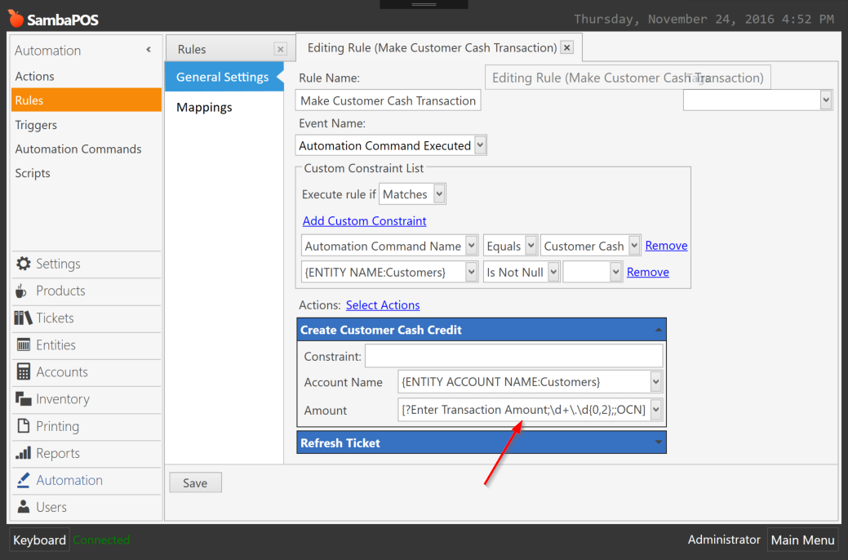Open the Products section cup icon
Viewport: 848px width, 560px height.
[22, 291]
